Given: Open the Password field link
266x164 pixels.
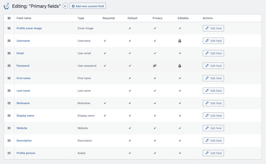Looking at the screenshot, I should click(x=23, y=66).
